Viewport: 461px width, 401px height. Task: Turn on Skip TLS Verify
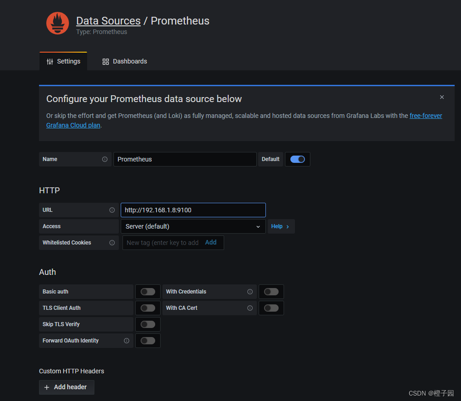(148, 324)
